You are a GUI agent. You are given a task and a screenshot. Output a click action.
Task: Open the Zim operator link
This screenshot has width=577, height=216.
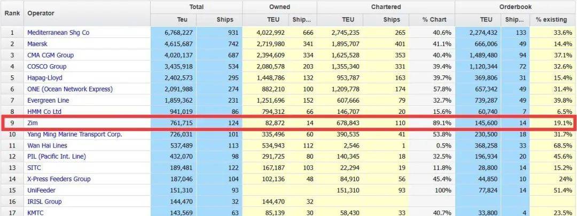coord(33,123)
